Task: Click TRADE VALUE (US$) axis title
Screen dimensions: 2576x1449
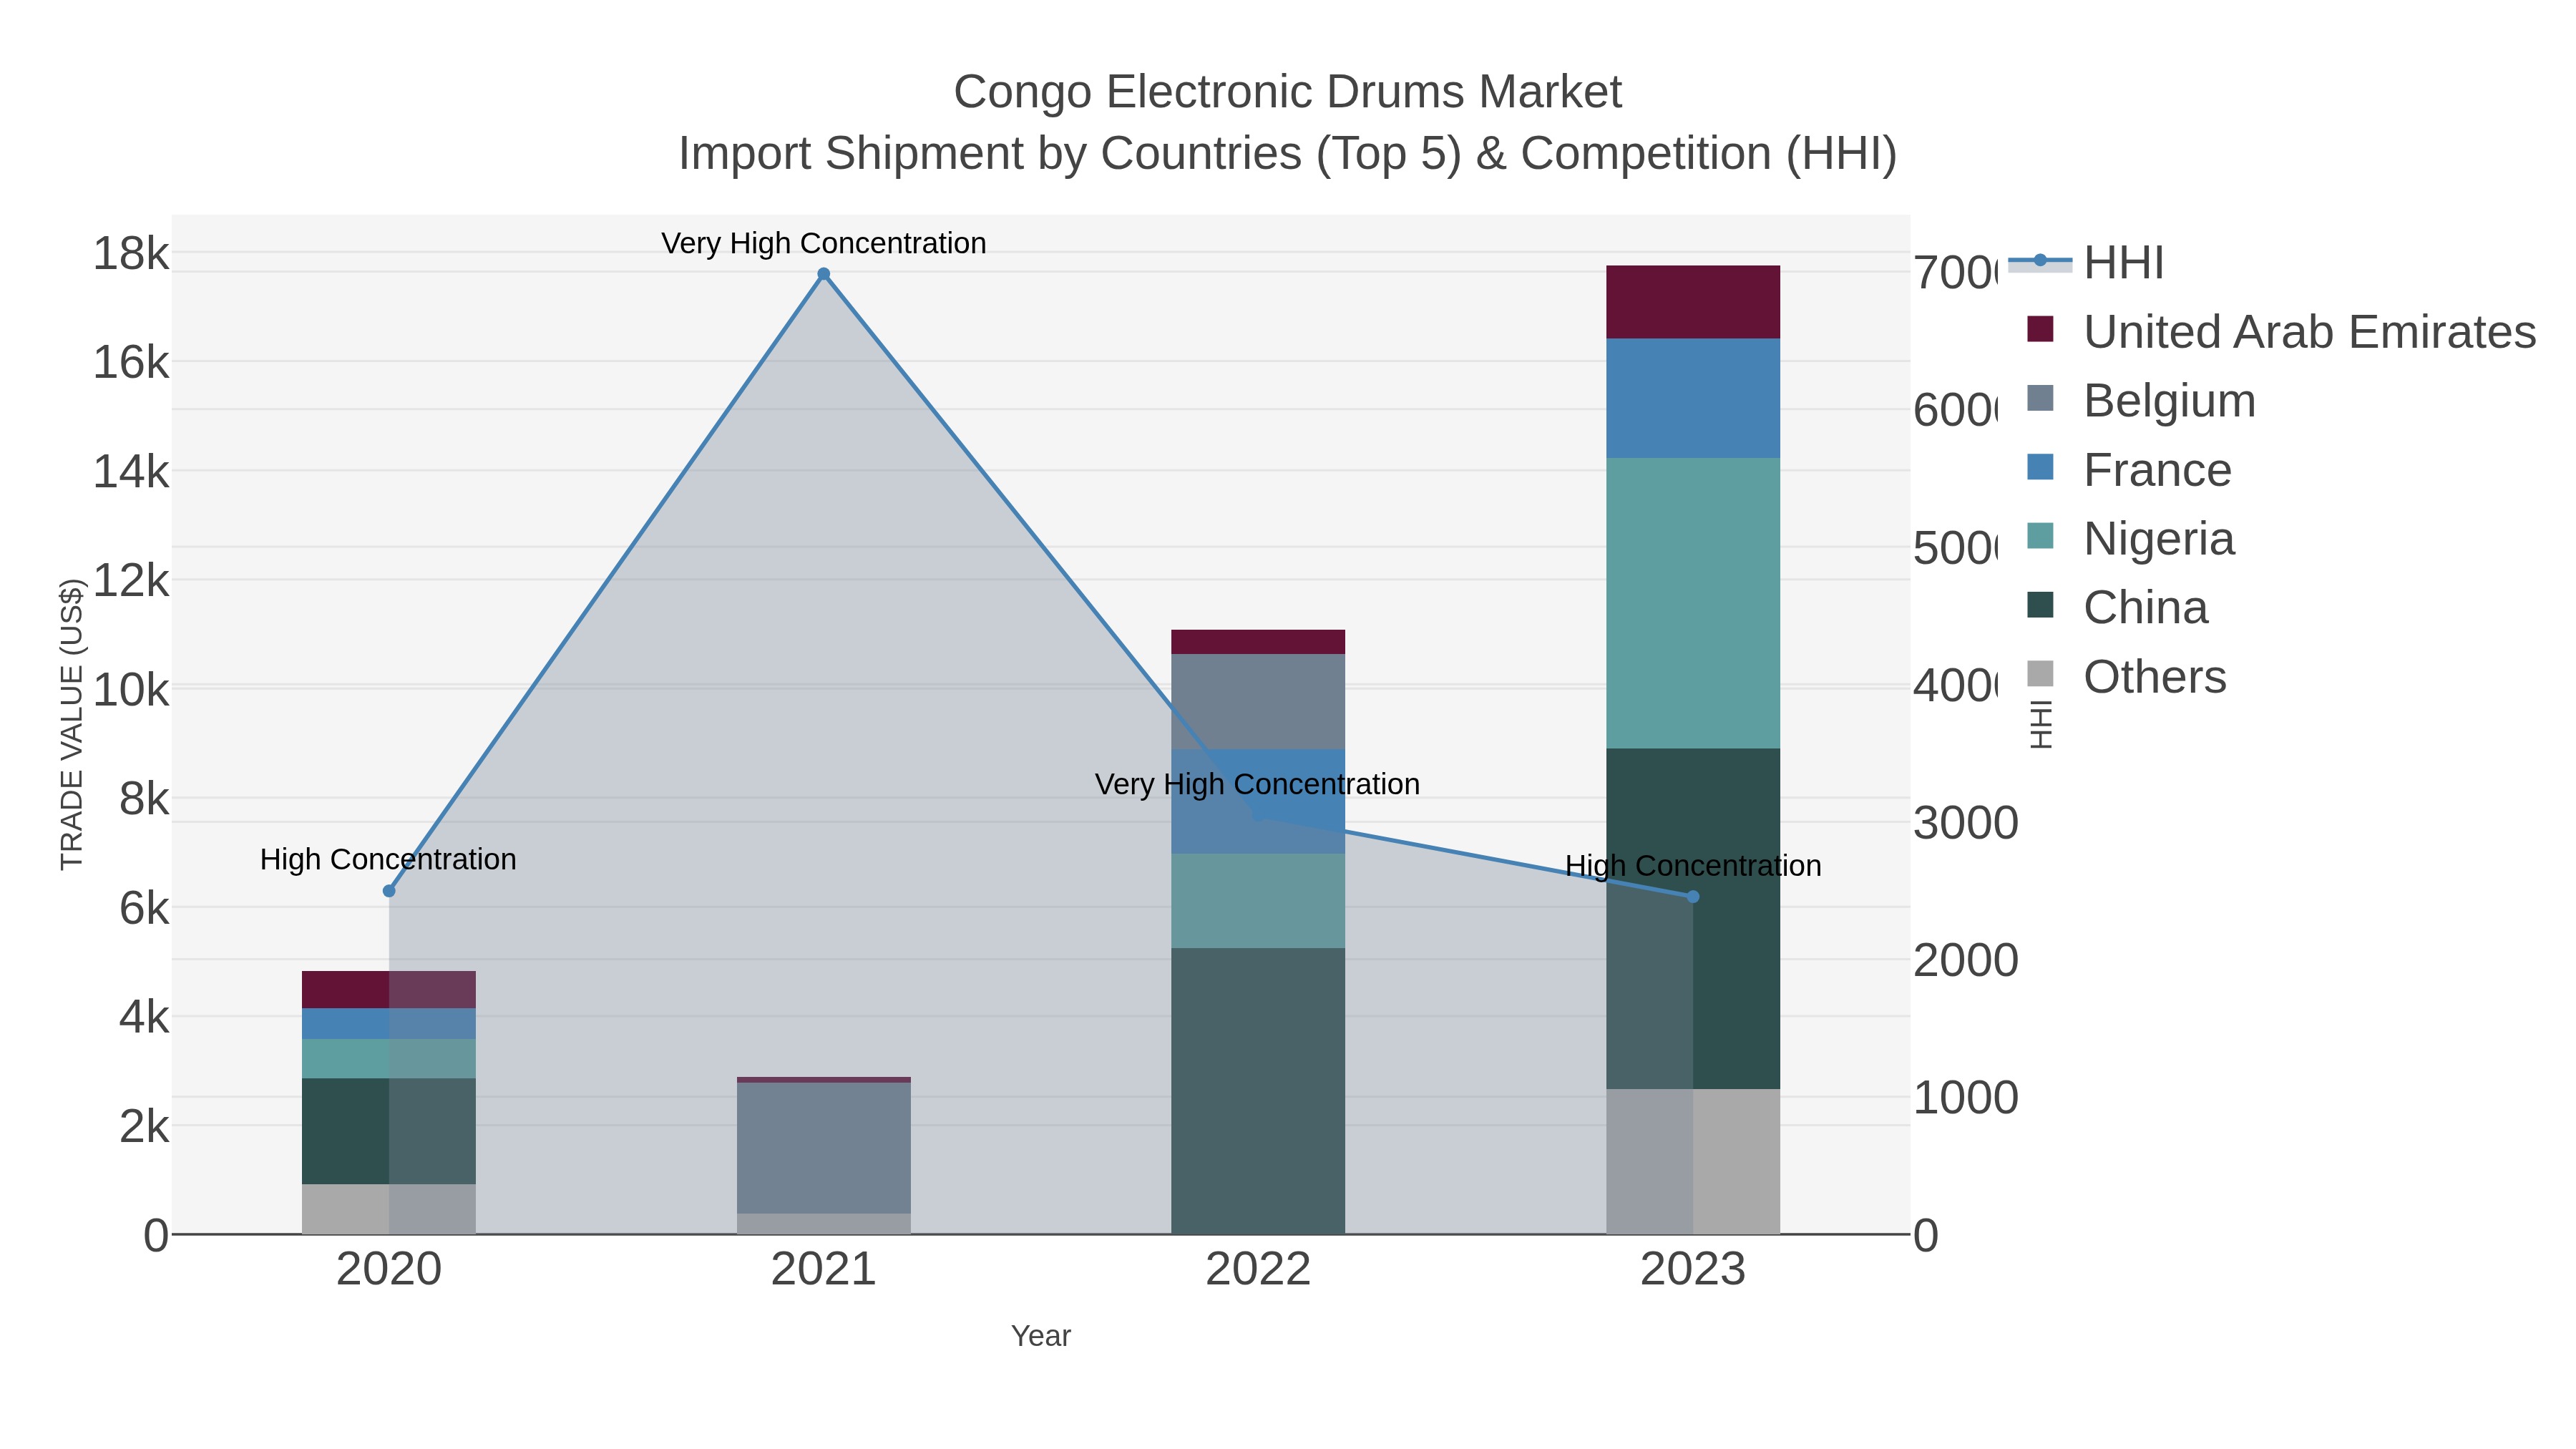Action: [x=72, y=724]
